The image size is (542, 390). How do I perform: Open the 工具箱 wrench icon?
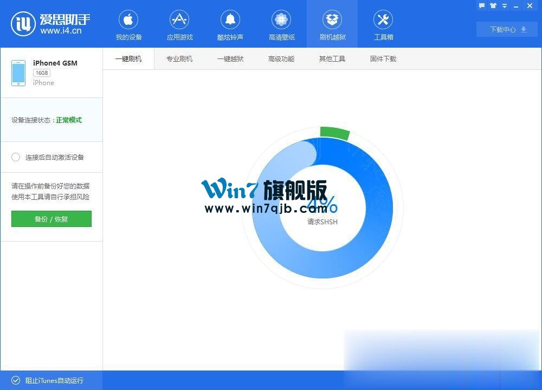[383, 19]
